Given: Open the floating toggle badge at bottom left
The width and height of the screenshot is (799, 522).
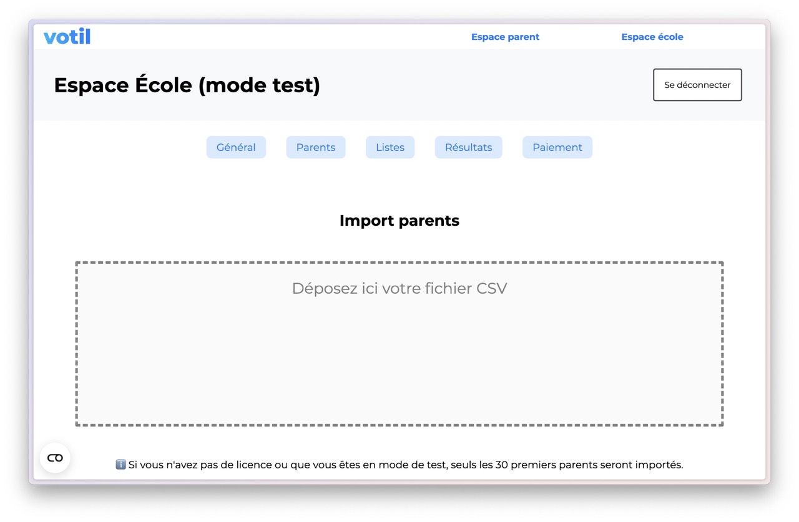Looking at the screenshot, I should click(x=55, y=457).
